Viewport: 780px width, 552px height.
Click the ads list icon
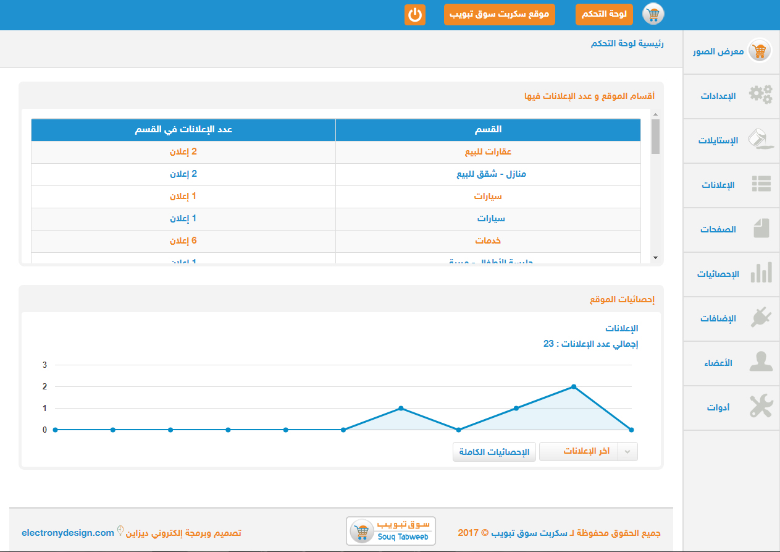pyautogui.click(x=760, y=184)
